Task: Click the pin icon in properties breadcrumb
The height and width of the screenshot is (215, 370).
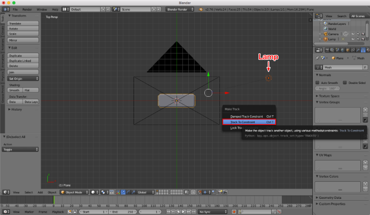Action: (x=317, y=58)
